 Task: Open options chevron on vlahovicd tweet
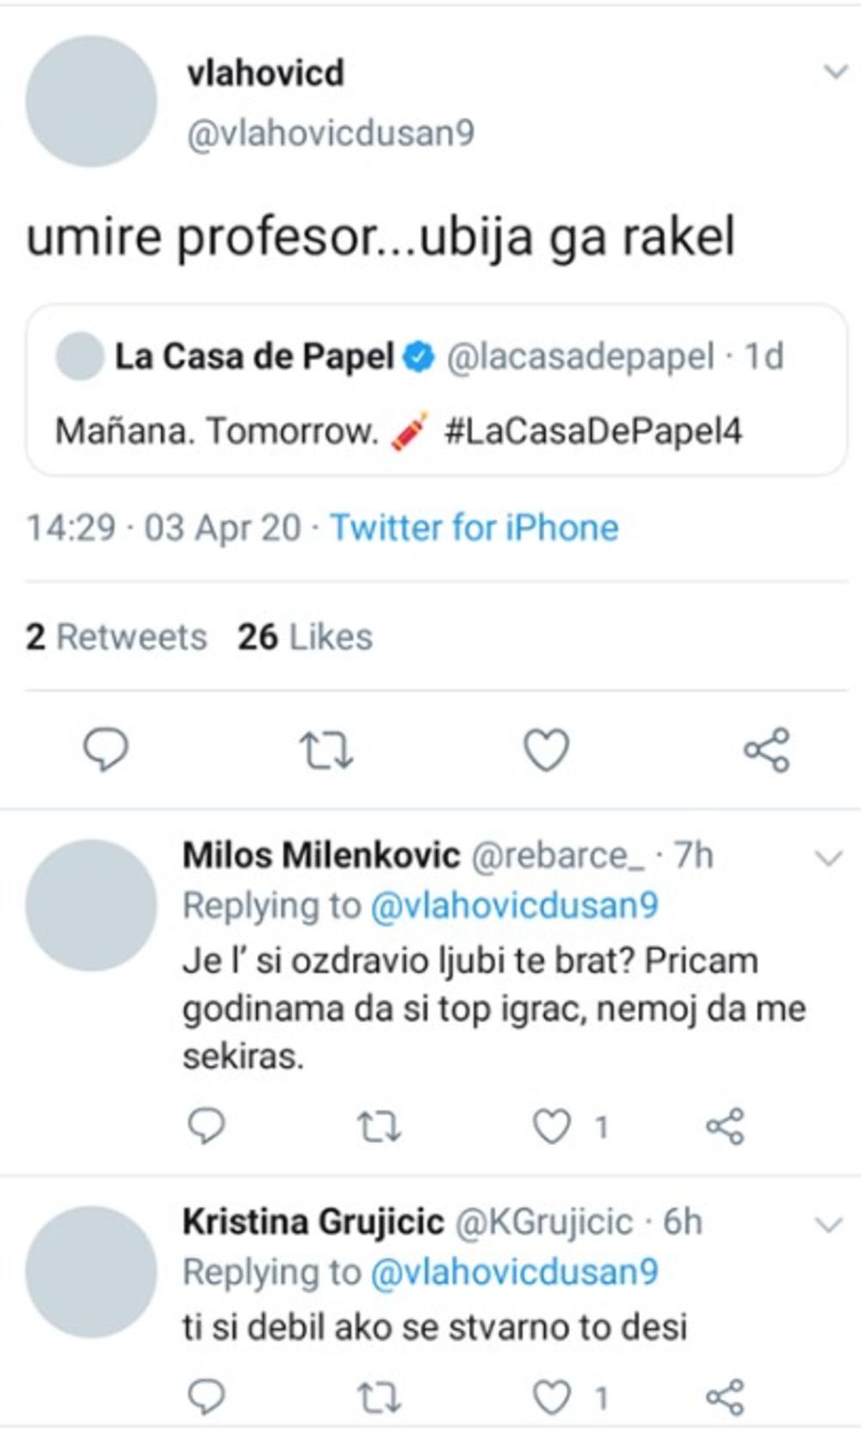(836, 71)
